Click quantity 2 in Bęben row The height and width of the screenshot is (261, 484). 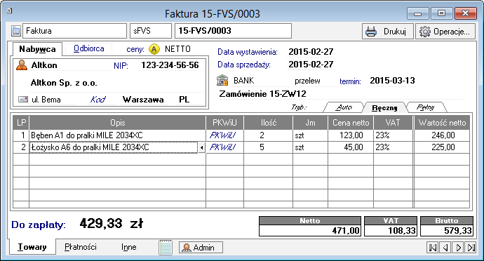[x=268, y=135]
